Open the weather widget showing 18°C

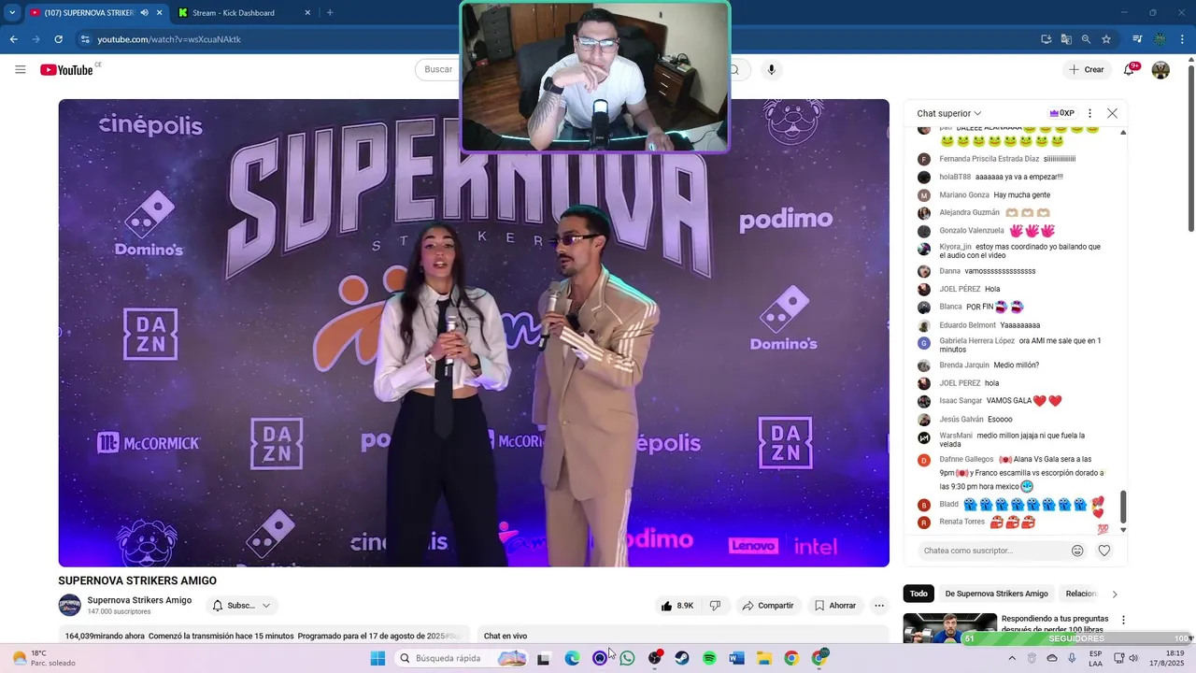pos(42,658)
